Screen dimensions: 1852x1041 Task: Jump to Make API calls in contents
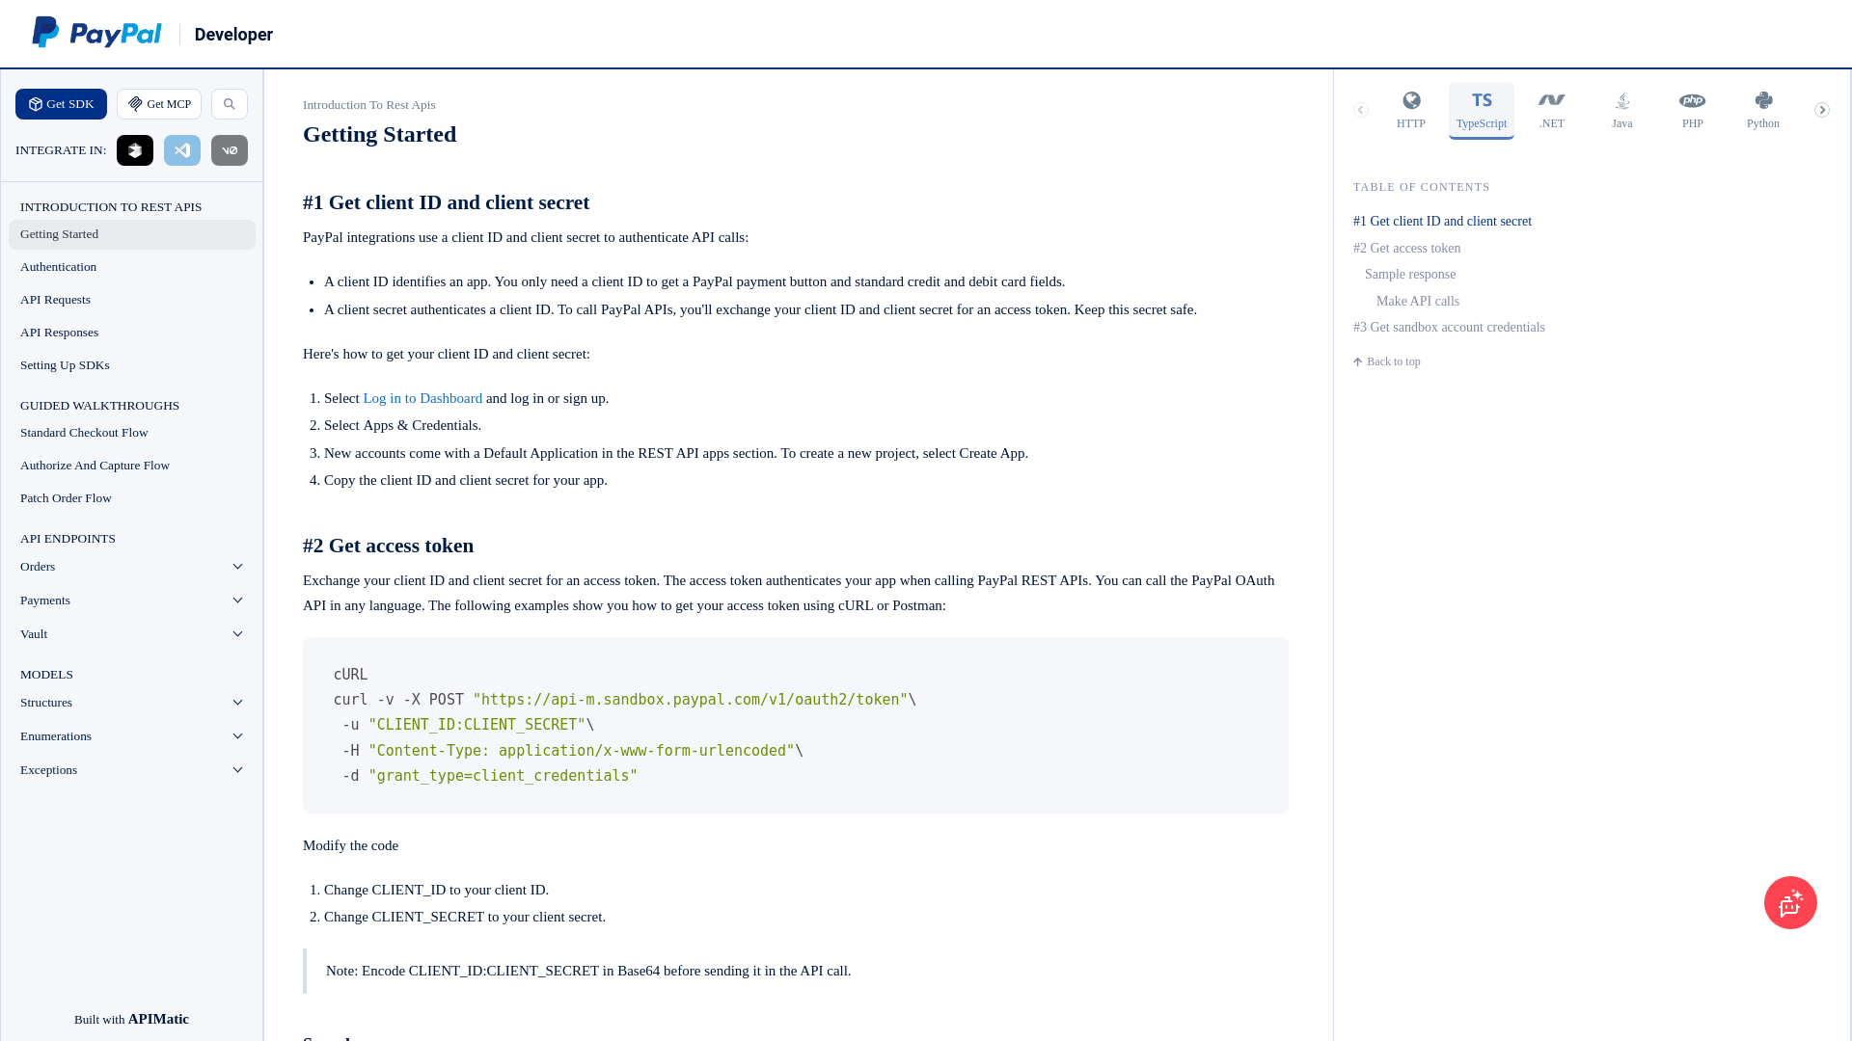[x=1418, y=302]
